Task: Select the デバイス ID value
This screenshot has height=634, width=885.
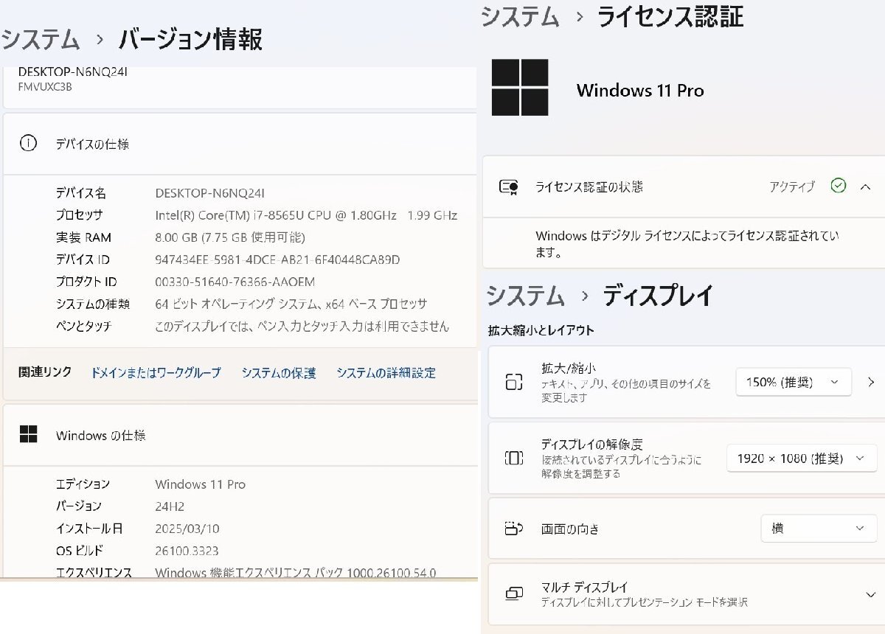Action: pos(277,259)
